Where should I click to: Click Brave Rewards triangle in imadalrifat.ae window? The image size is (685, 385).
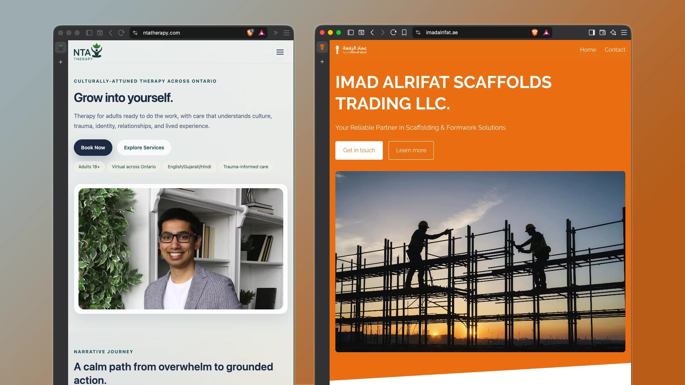pos(546,32)
